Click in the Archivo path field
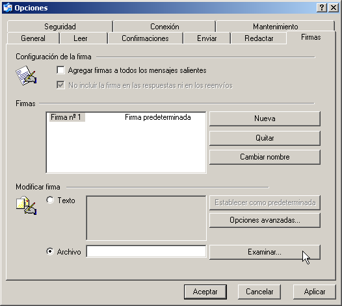342x306 pixels. coord(146,251)
